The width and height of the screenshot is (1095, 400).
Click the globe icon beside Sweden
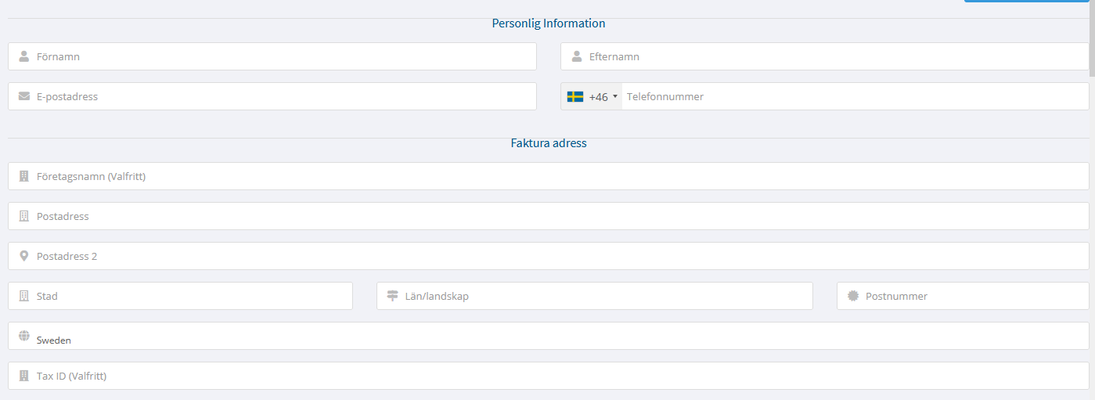click(24, 336)
